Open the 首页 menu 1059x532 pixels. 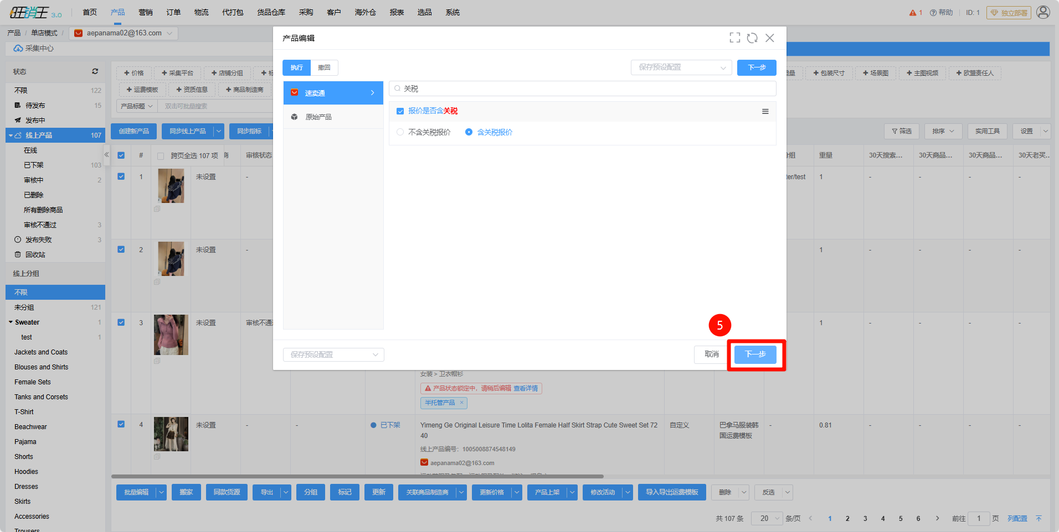90,12
